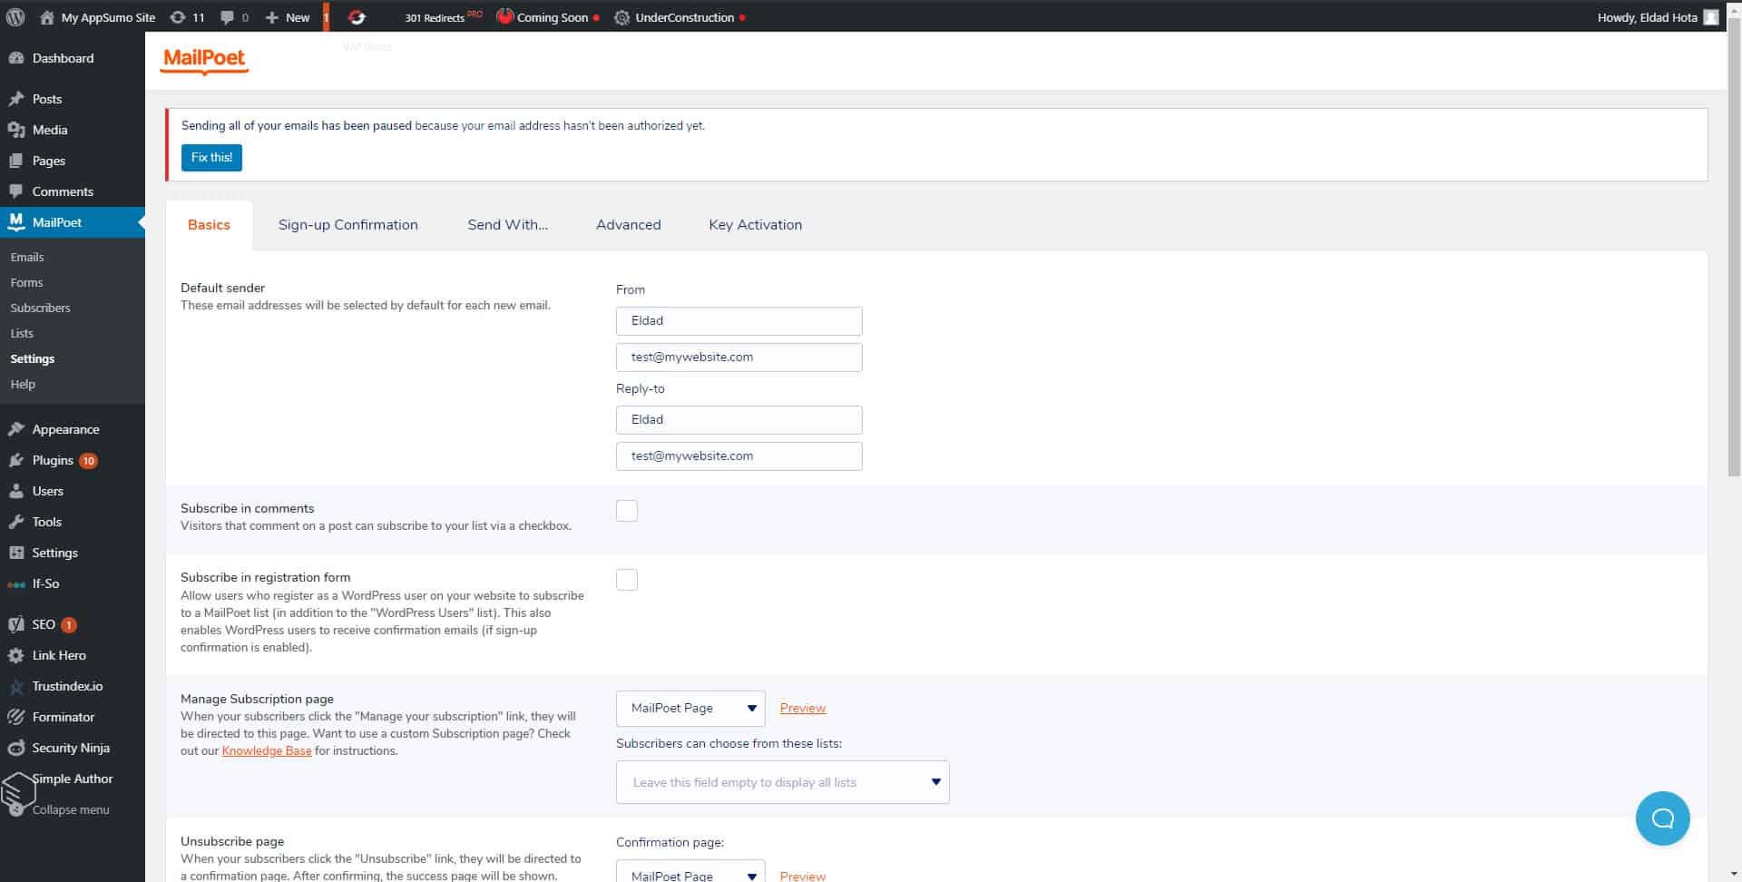Click Preview link for Unsubscribe confirmation page
Screen dimensions: 1742x882
(x=803, y=876)
